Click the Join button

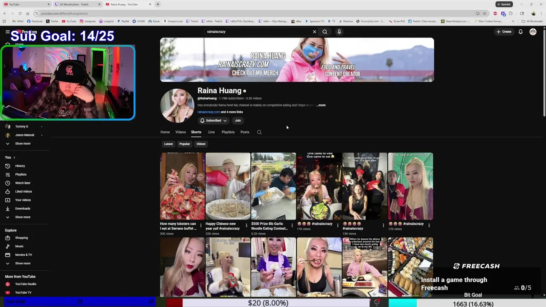click(x=238, y=121)
